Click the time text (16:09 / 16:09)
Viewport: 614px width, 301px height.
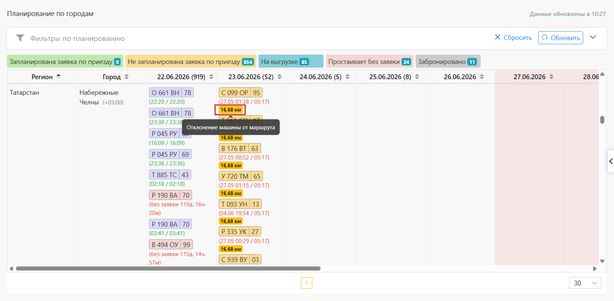pos(167,143)
